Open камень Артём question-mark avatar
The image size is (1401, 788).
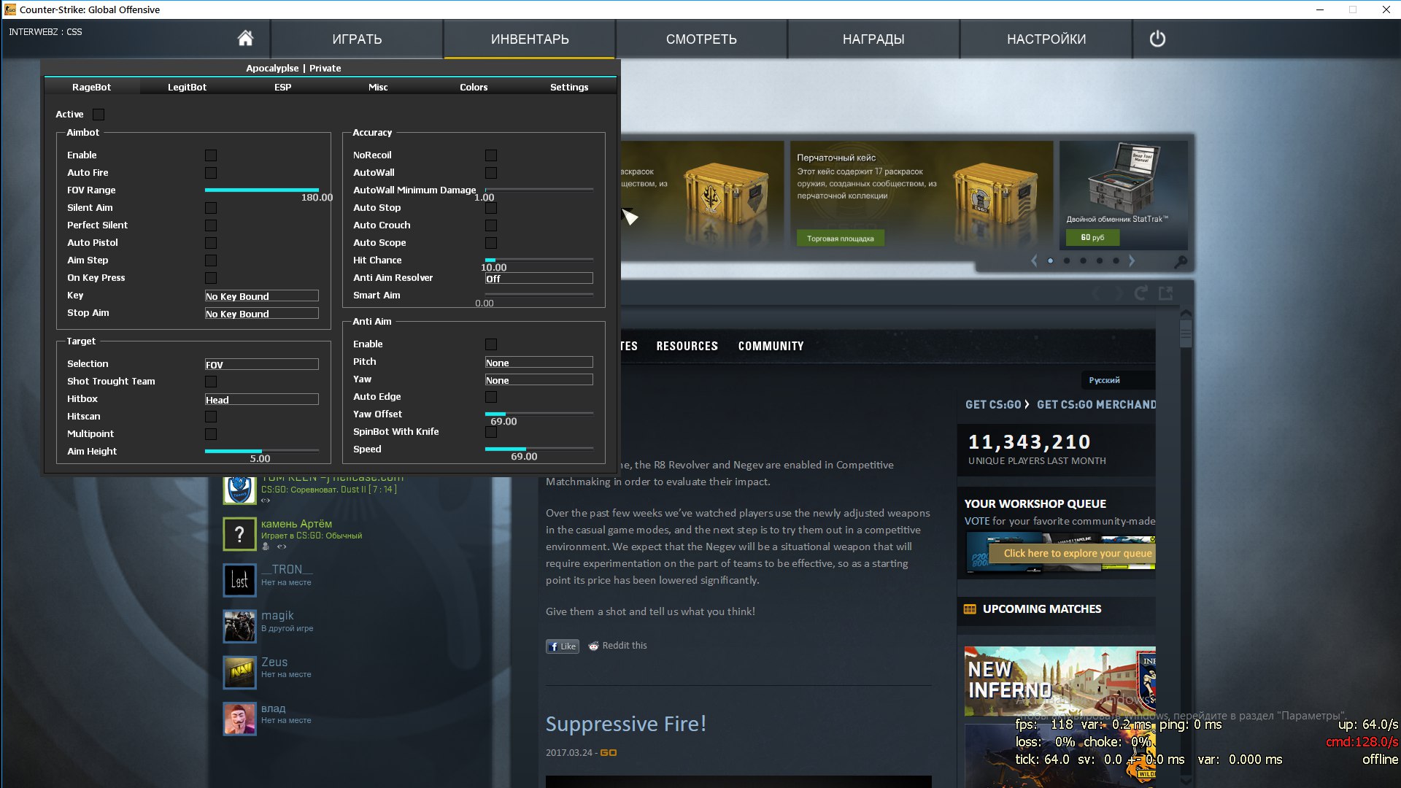(x=239, y=534)
